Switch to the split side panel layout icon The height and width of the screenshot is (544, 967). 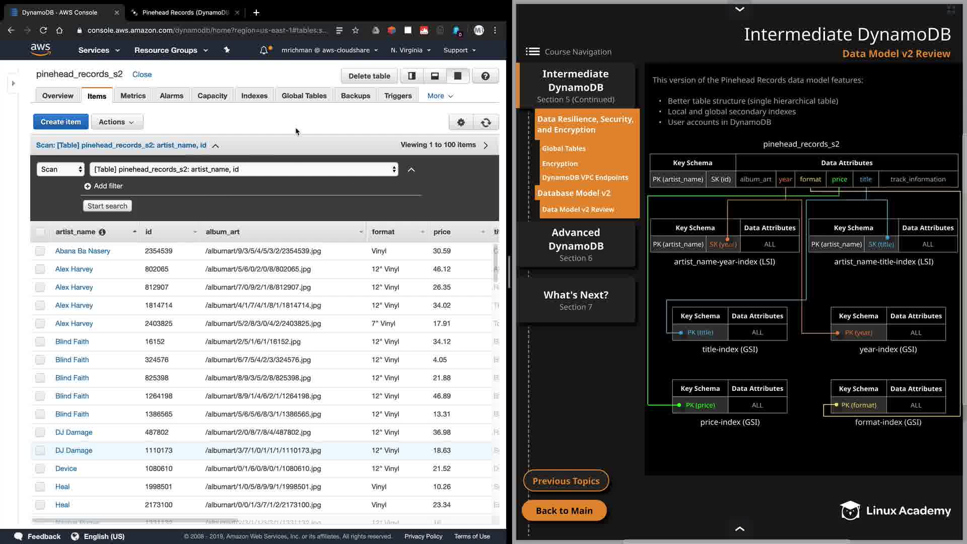412,76
